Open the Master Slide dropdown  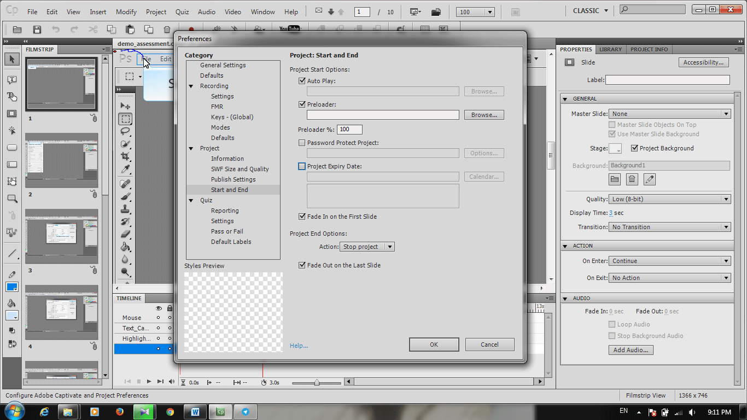pyautogui.click(x=670, y=114)
